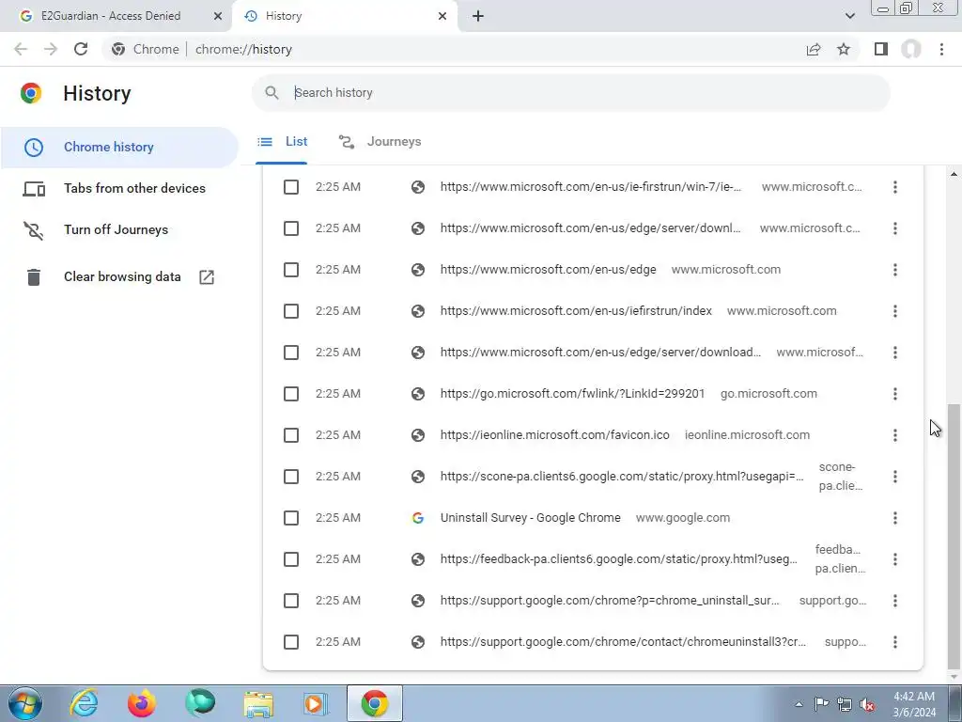Screen dimensions: 962x722
Task: Open more actions for microsoft.com/en-us/edge entry
Action: pyautogui.click(x=895, y=270)
